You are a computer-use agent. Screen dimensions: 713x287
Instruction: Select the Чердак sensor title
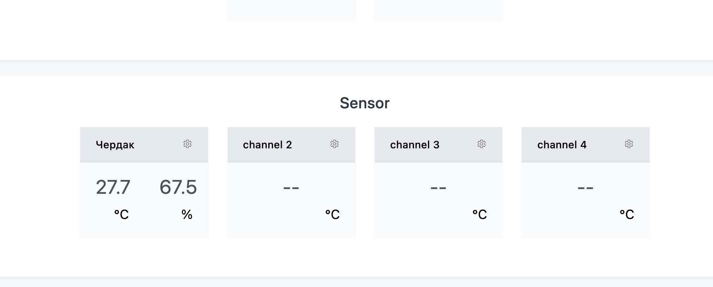click(115, 145)
